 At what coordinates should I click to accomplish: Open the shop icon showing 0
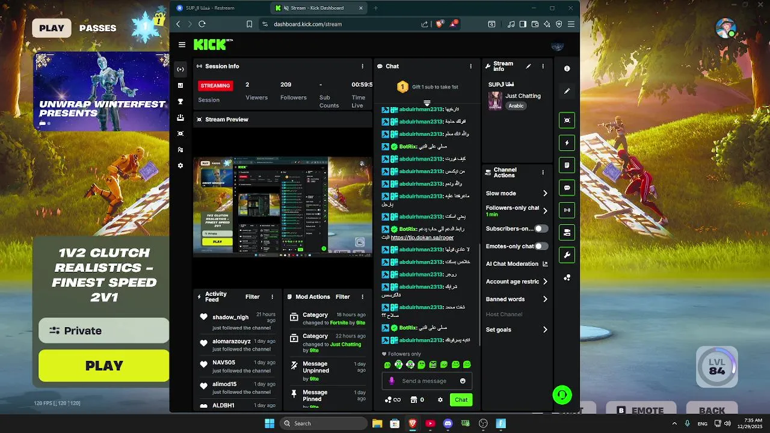tap(417, 400)
